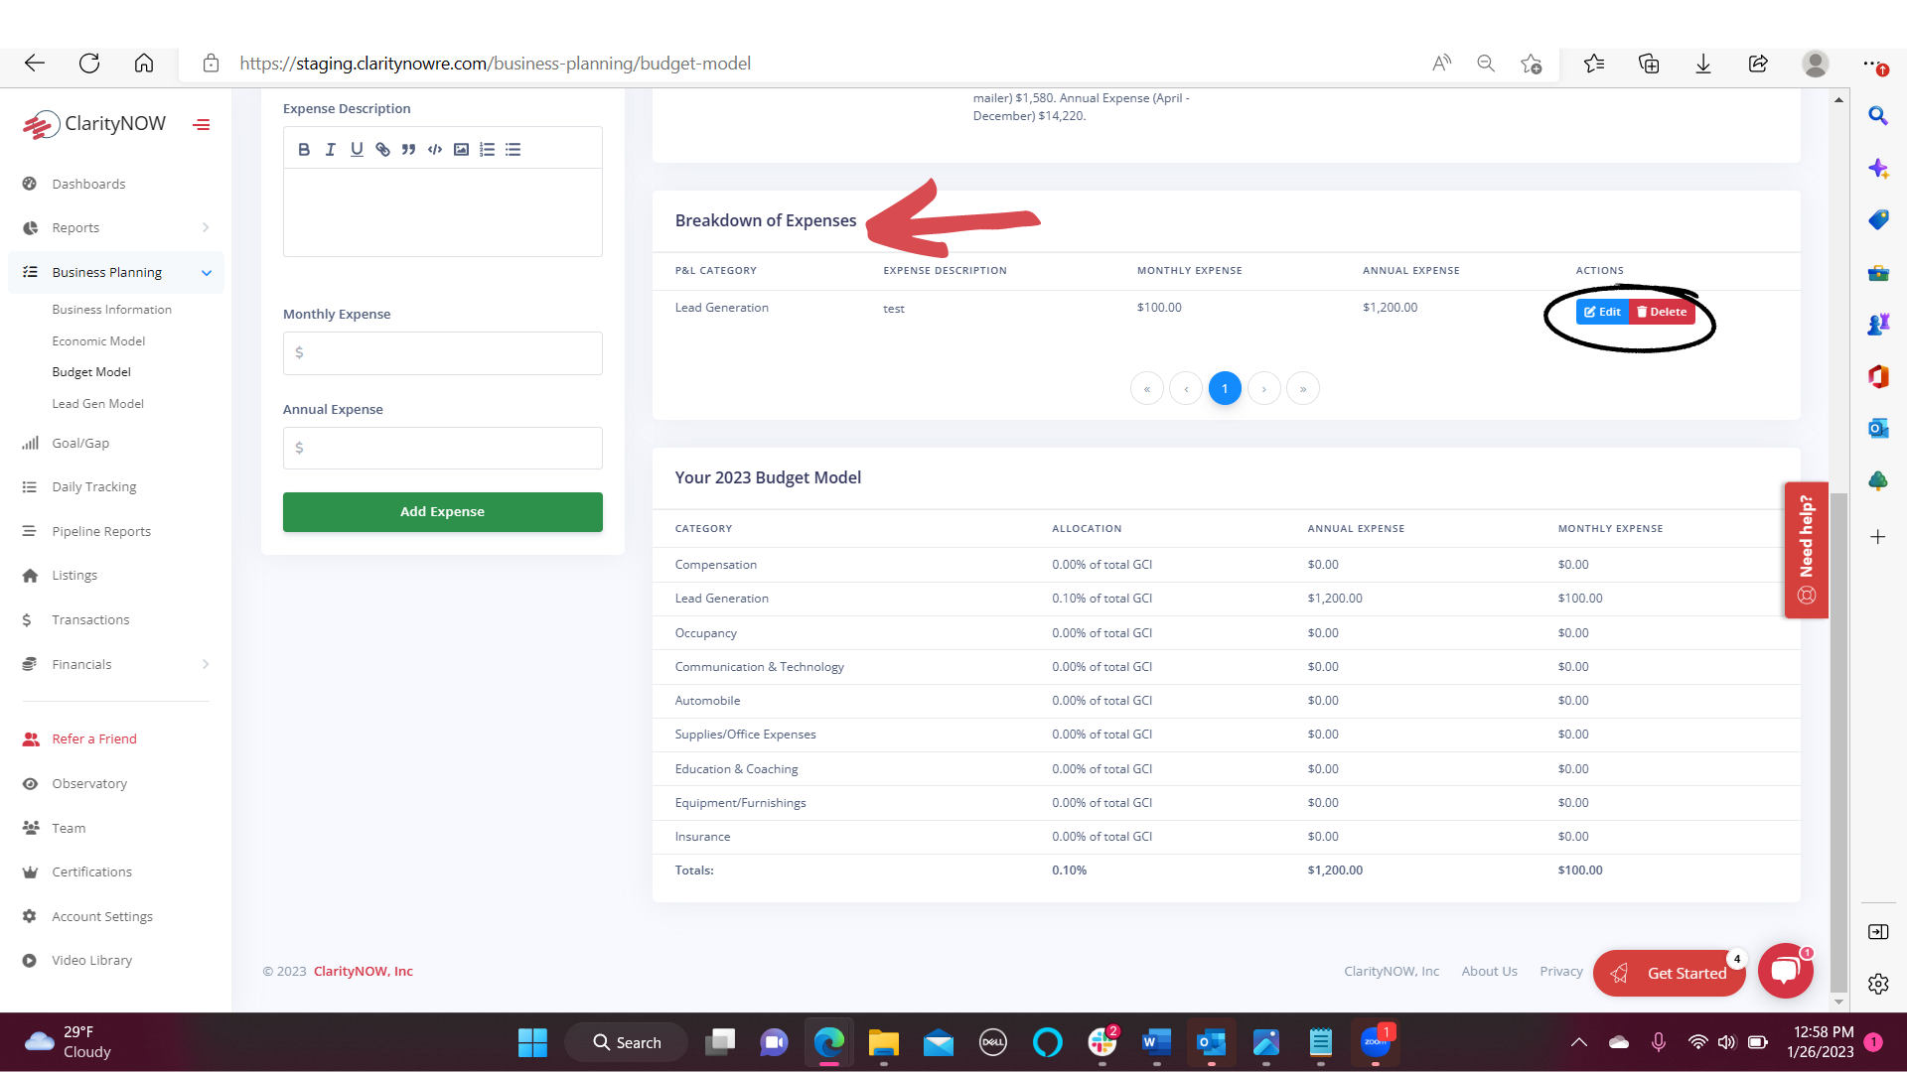Image resolution: width=1907 pixels, height=1072 pixels.
Task: Open browser downloads
Action: (1703, 64)
